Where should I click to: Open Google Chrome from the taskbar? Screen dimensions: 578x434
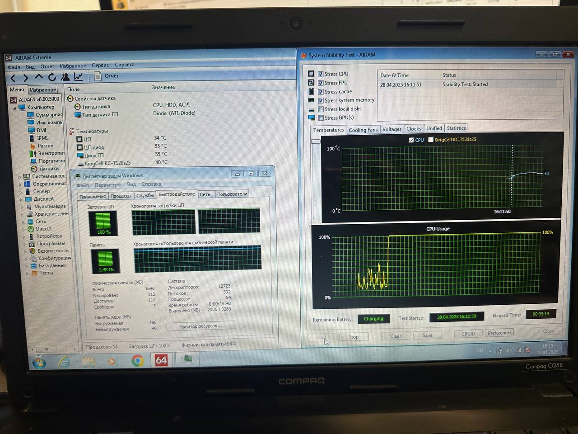(x=137, y=360)
